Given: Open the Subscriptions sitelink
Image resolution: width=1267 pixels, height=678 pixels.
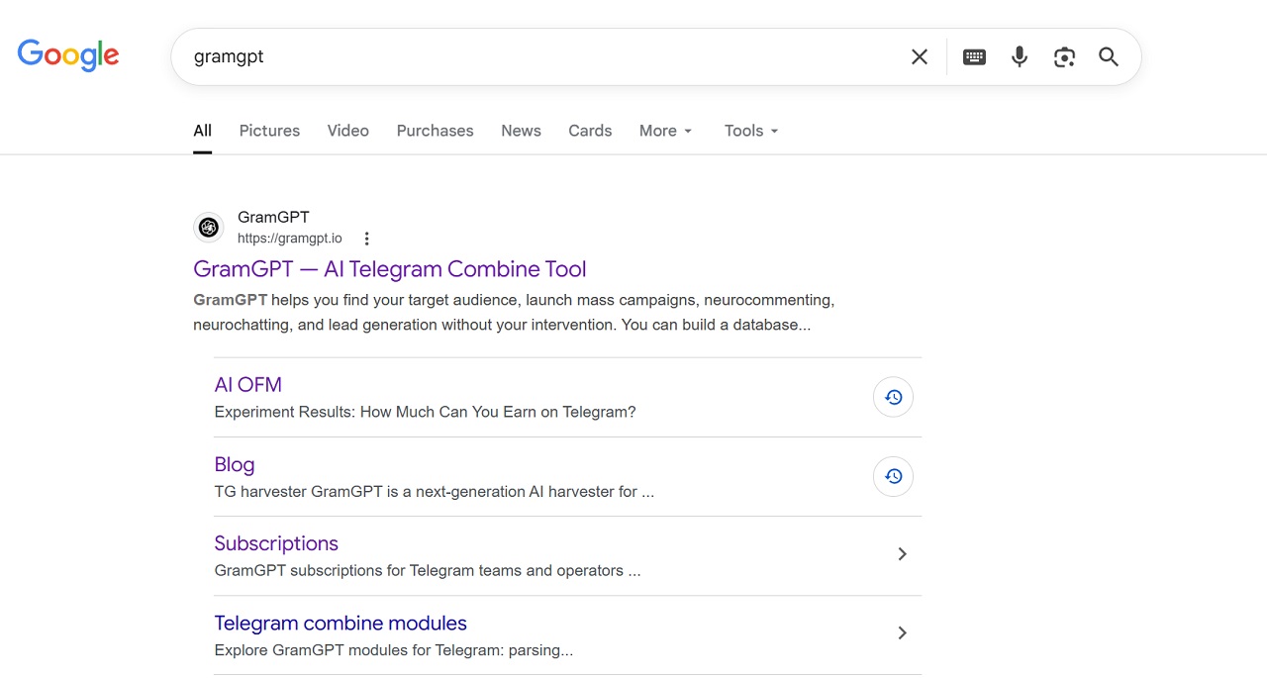Looking at the screenshot, I should point(276,543).
